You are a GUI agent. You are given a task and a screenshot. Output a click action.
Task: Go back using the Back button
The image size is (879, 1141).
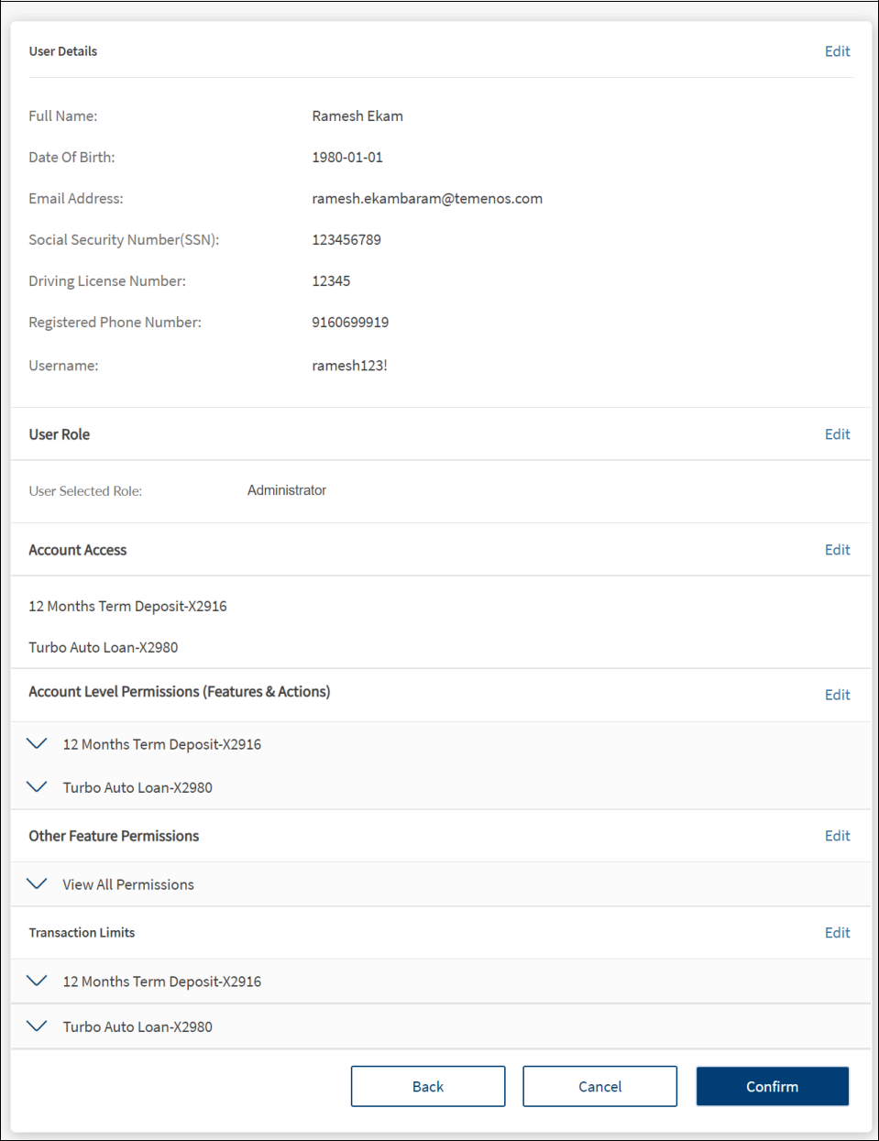pos(428,1086)
